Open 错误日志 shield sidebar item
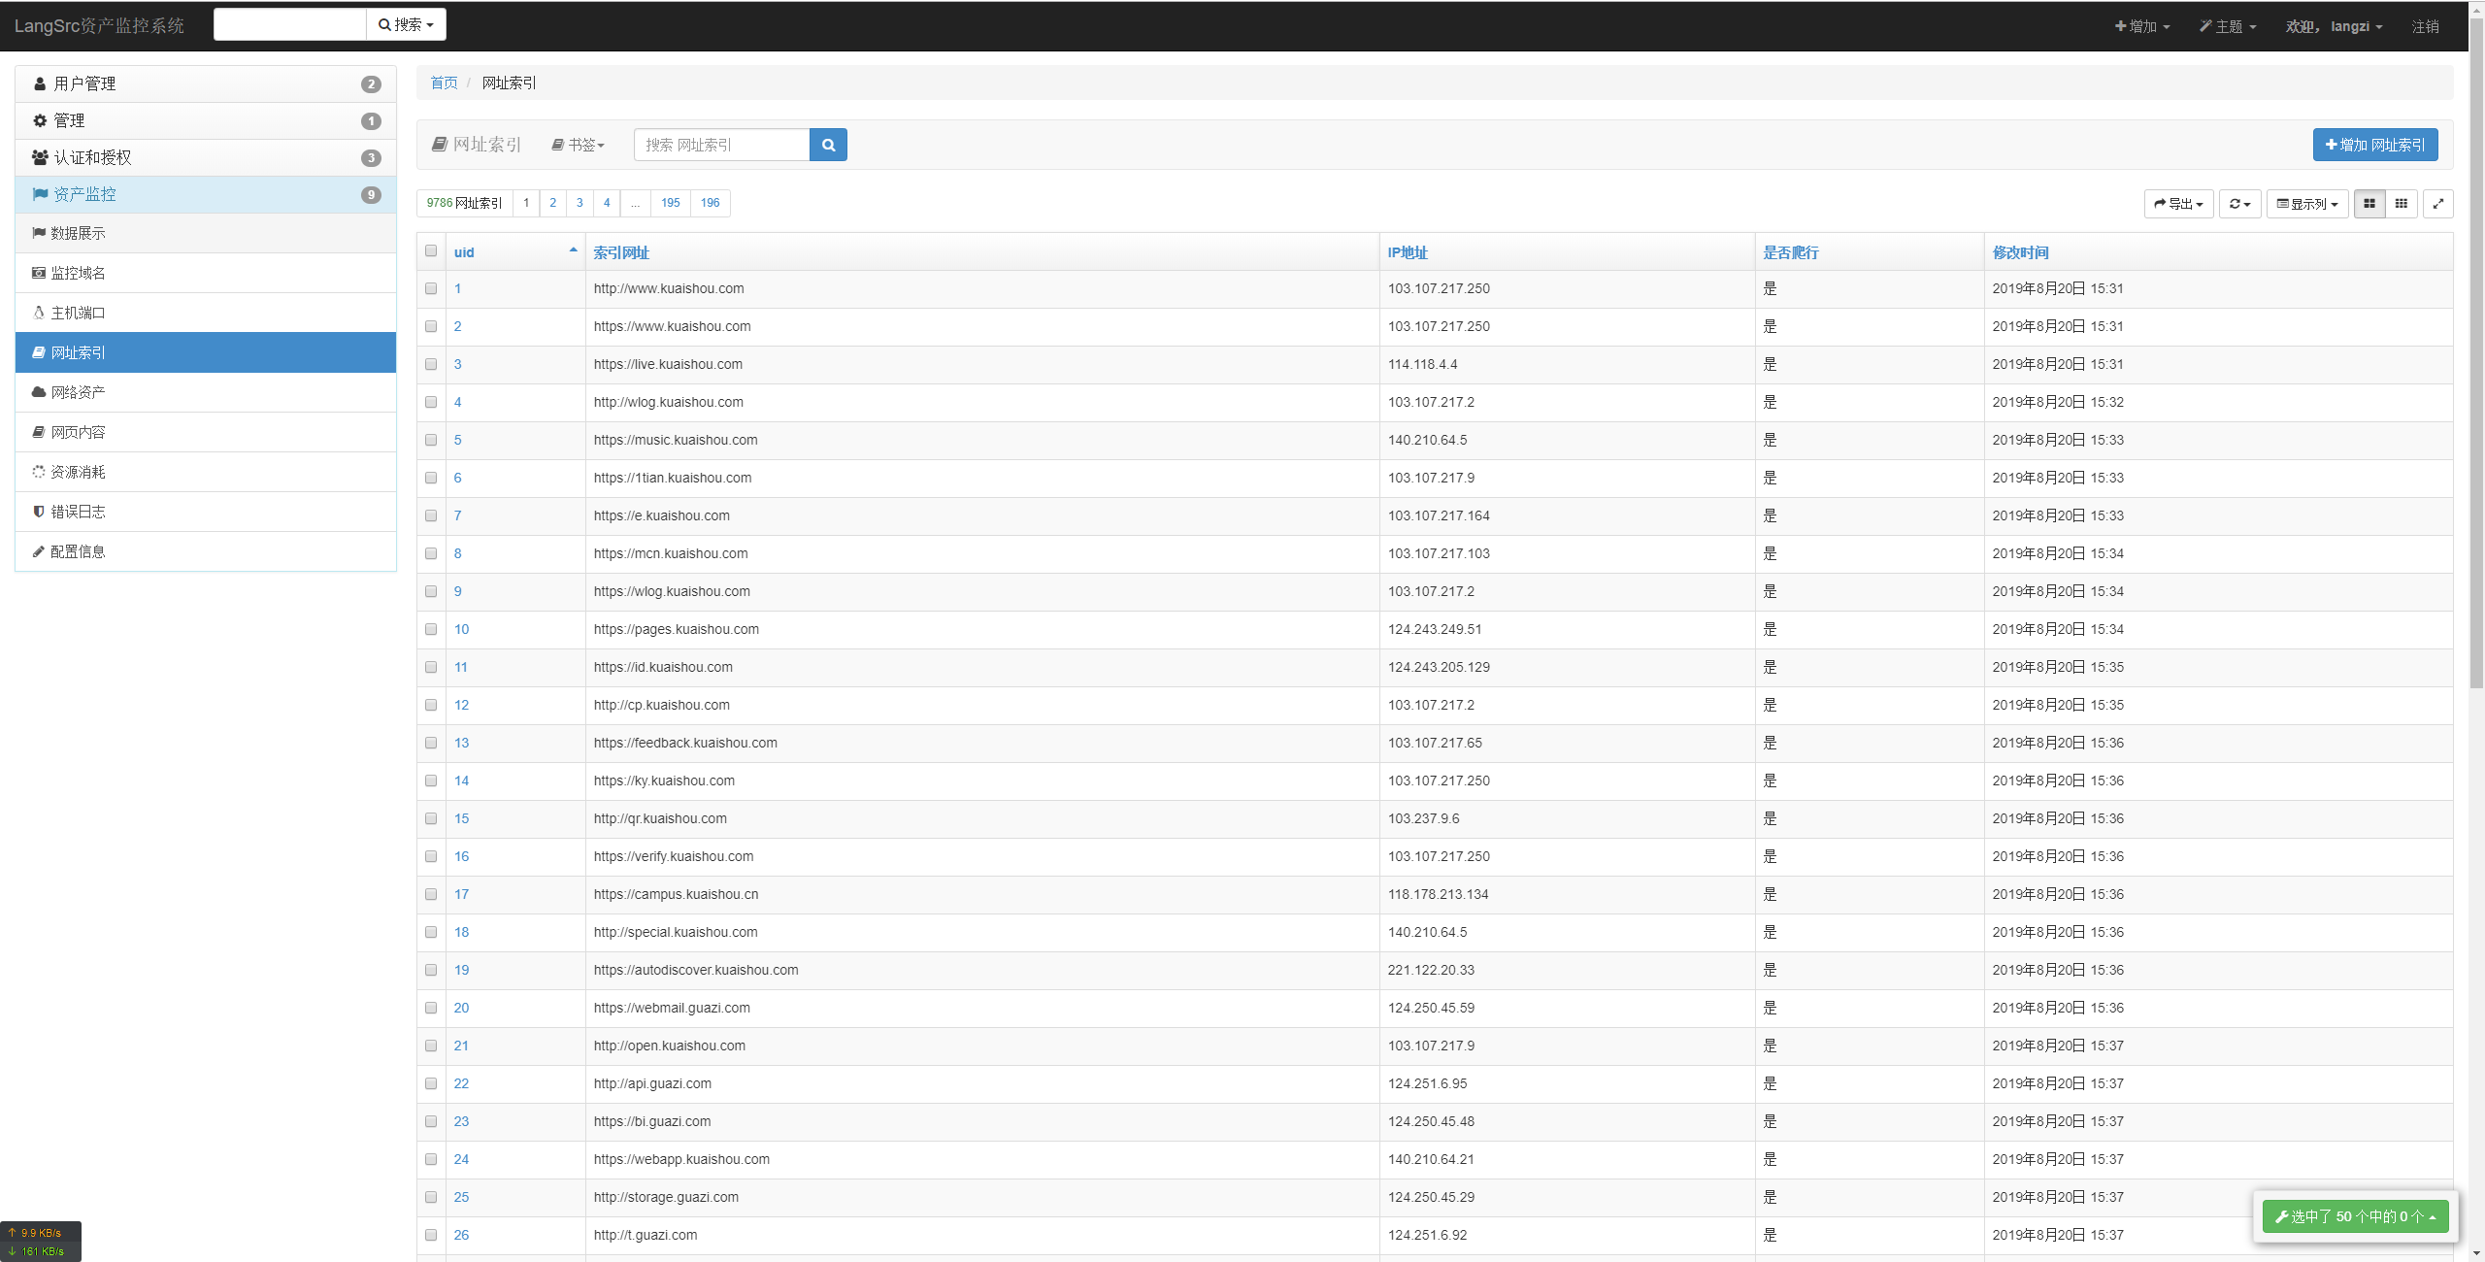The image size is (2485, 1262). tap(78, 512)
